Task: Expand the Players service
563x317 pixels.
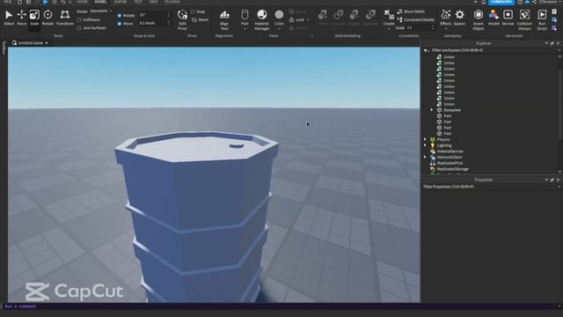Action: (x=425, y=139)
